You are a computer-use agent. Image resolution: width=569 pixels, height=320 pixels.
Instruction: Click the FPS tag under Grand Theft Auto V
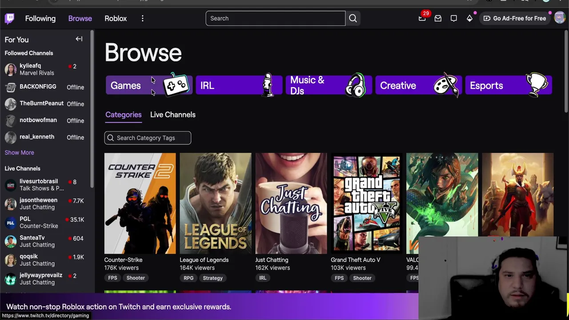339,278
